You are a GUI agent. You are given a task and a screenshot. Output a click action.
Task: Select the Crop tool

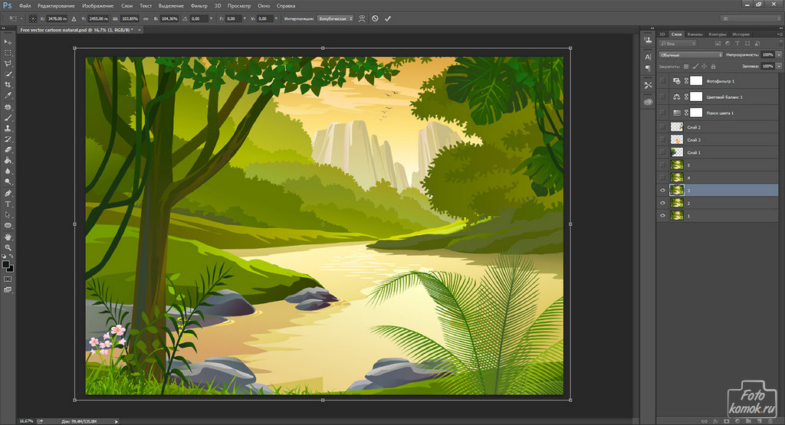tap(8, 84)
